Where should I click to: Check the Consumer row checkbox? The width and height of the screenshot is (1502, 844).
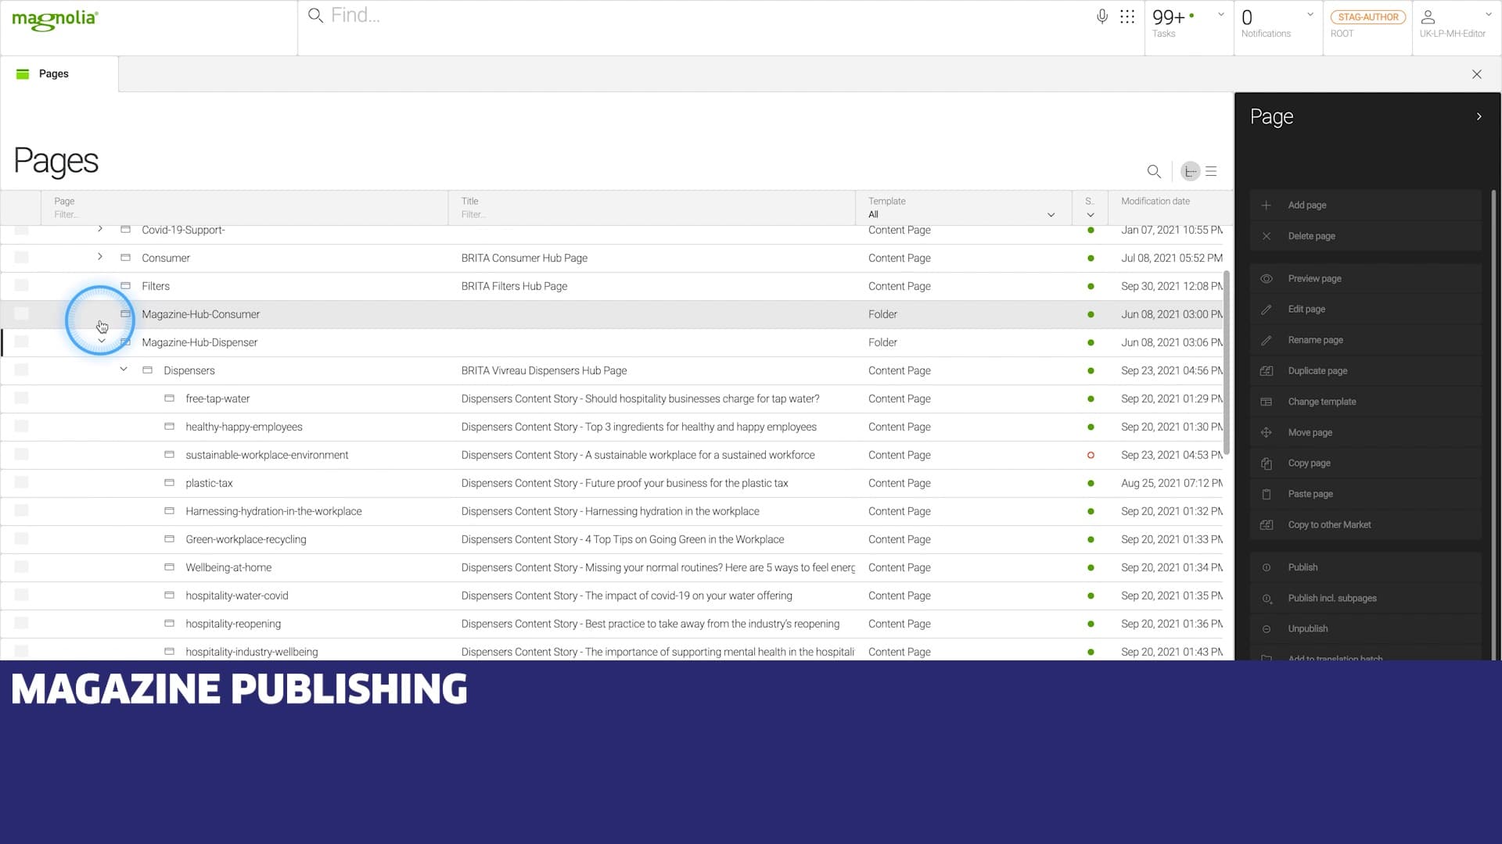tap(22, 258)
